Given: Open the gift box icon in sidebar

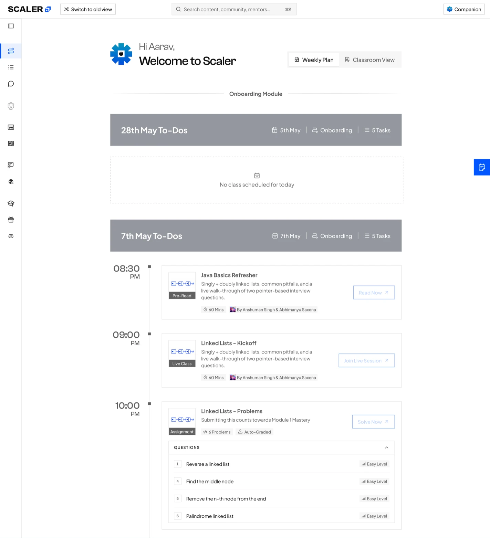Looking at the screenshot, I should pos(11,220).
